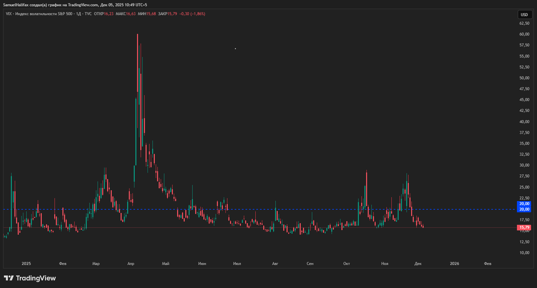The width and height of the screenshot is (537, 288).
Task: Click the Июл month label on time axis
Action: 237,264
